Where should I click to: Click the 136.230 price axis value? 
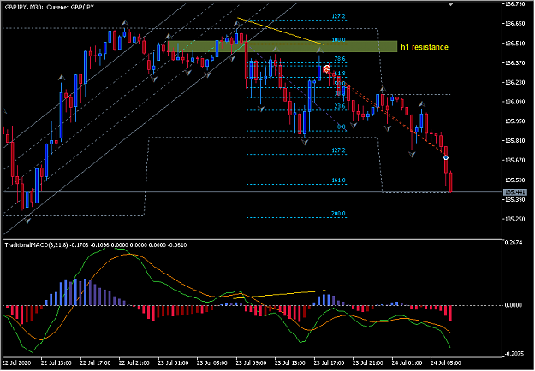pos(515,82)
